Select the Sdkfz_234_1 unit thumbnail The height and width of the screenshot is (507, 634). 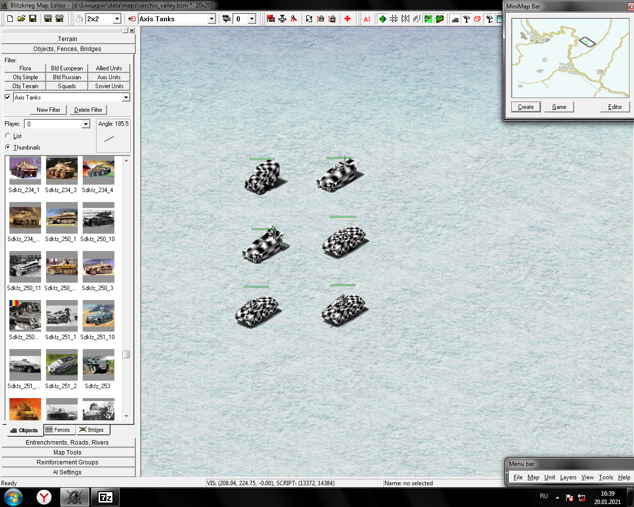(25, 171)
